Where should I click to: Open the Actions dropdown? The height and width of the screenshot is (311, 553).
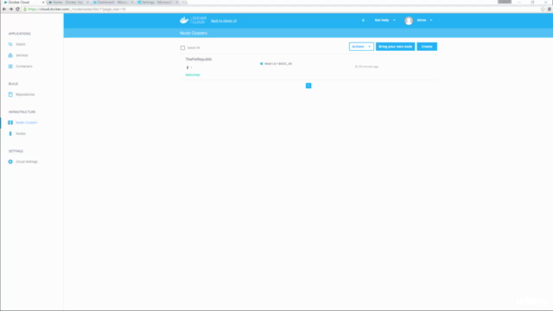[x=361, y=47]
